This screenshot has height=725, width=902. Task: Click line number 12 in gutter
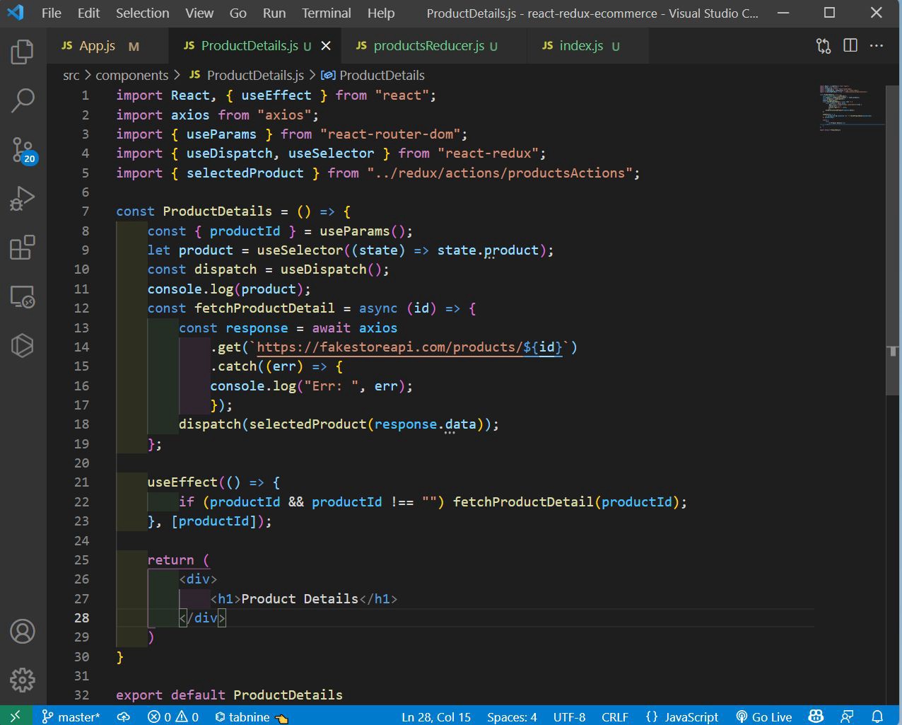(x=82, y=308)
